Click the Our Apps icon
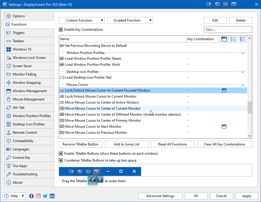261x202 pixels. (x=8, y=166)
